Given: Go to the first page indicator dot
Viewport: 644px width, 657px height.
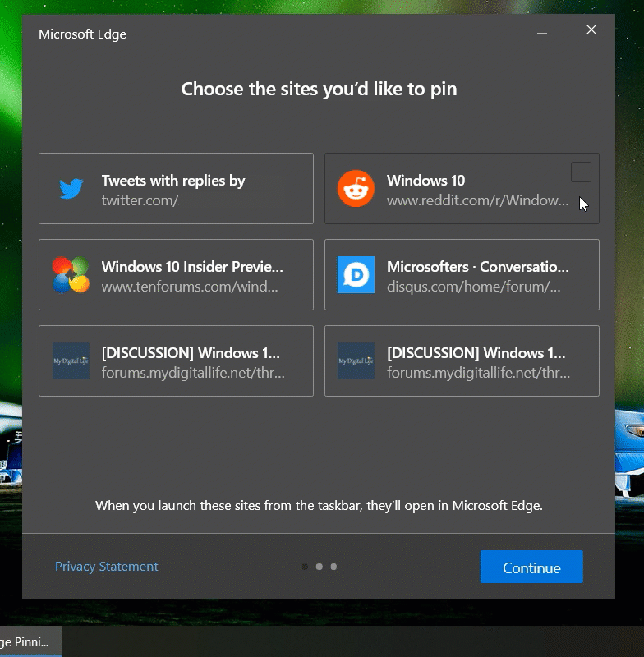Looking at the screenshot, I should pos(305,567).
